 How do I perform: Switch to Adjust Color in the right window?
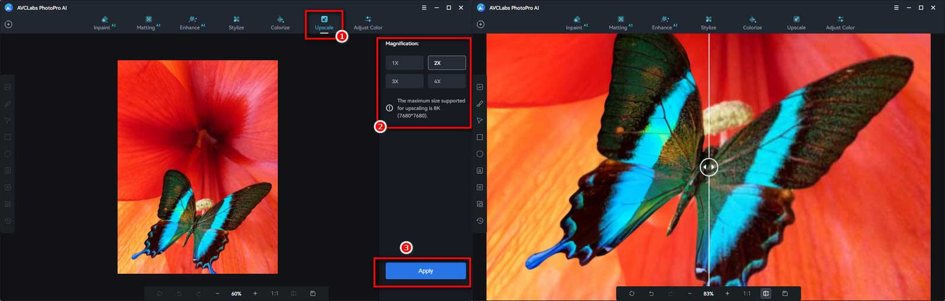tap(840, 23)
